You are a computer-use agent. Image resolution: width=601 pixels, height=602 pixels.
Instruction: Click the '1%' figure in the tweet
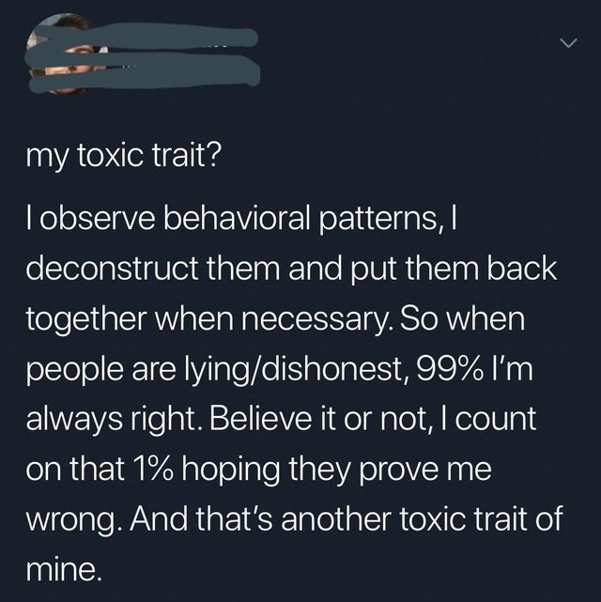[x=151, y=470]
